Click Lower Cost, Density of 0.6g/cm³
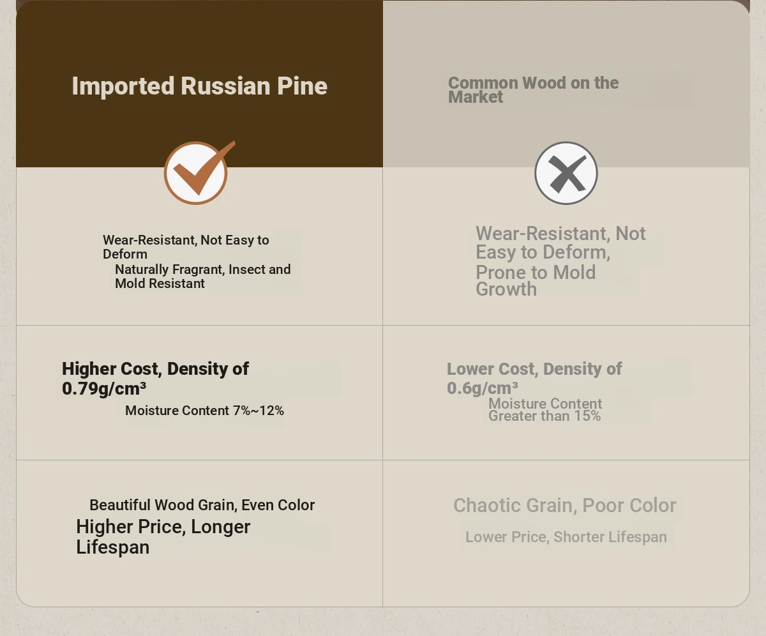766x636 pixels. point(534,378)
